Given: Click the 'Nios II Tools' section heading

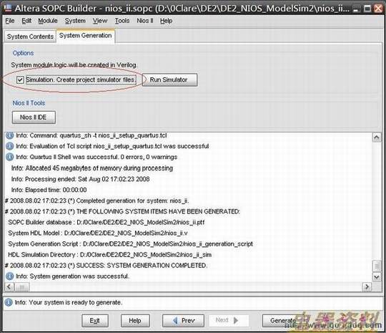Looking at the screenshot, I should click(29, 103).
